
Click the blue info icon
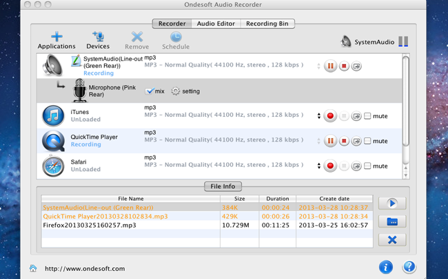[385, 267]
